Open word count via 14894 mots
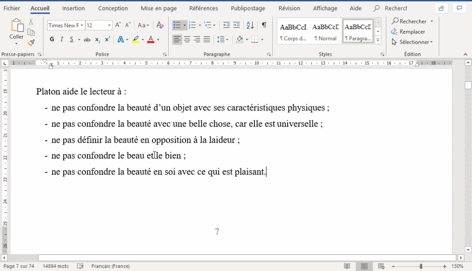 56,266
